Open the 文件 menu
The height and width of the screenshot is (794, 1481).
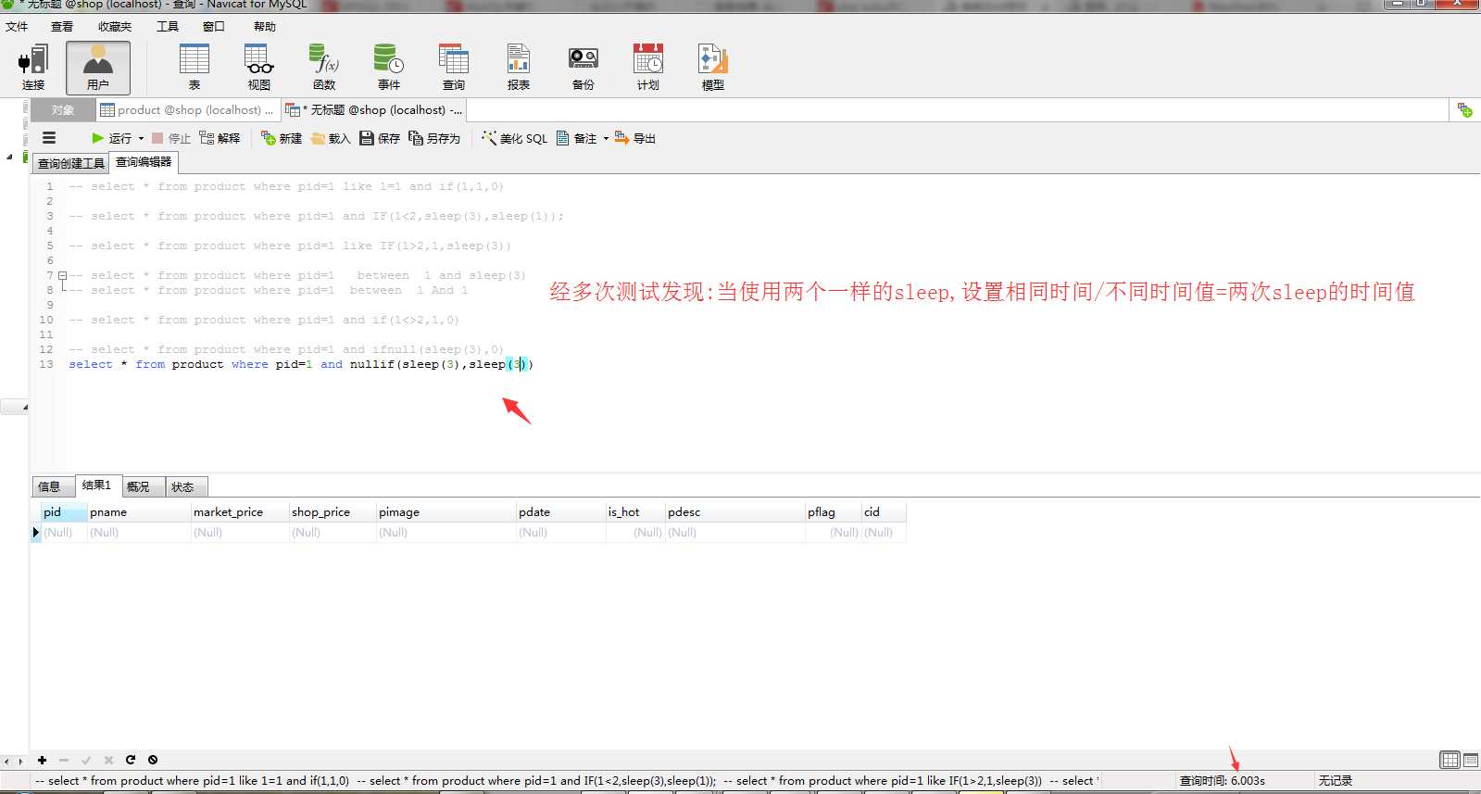[17, 26]
